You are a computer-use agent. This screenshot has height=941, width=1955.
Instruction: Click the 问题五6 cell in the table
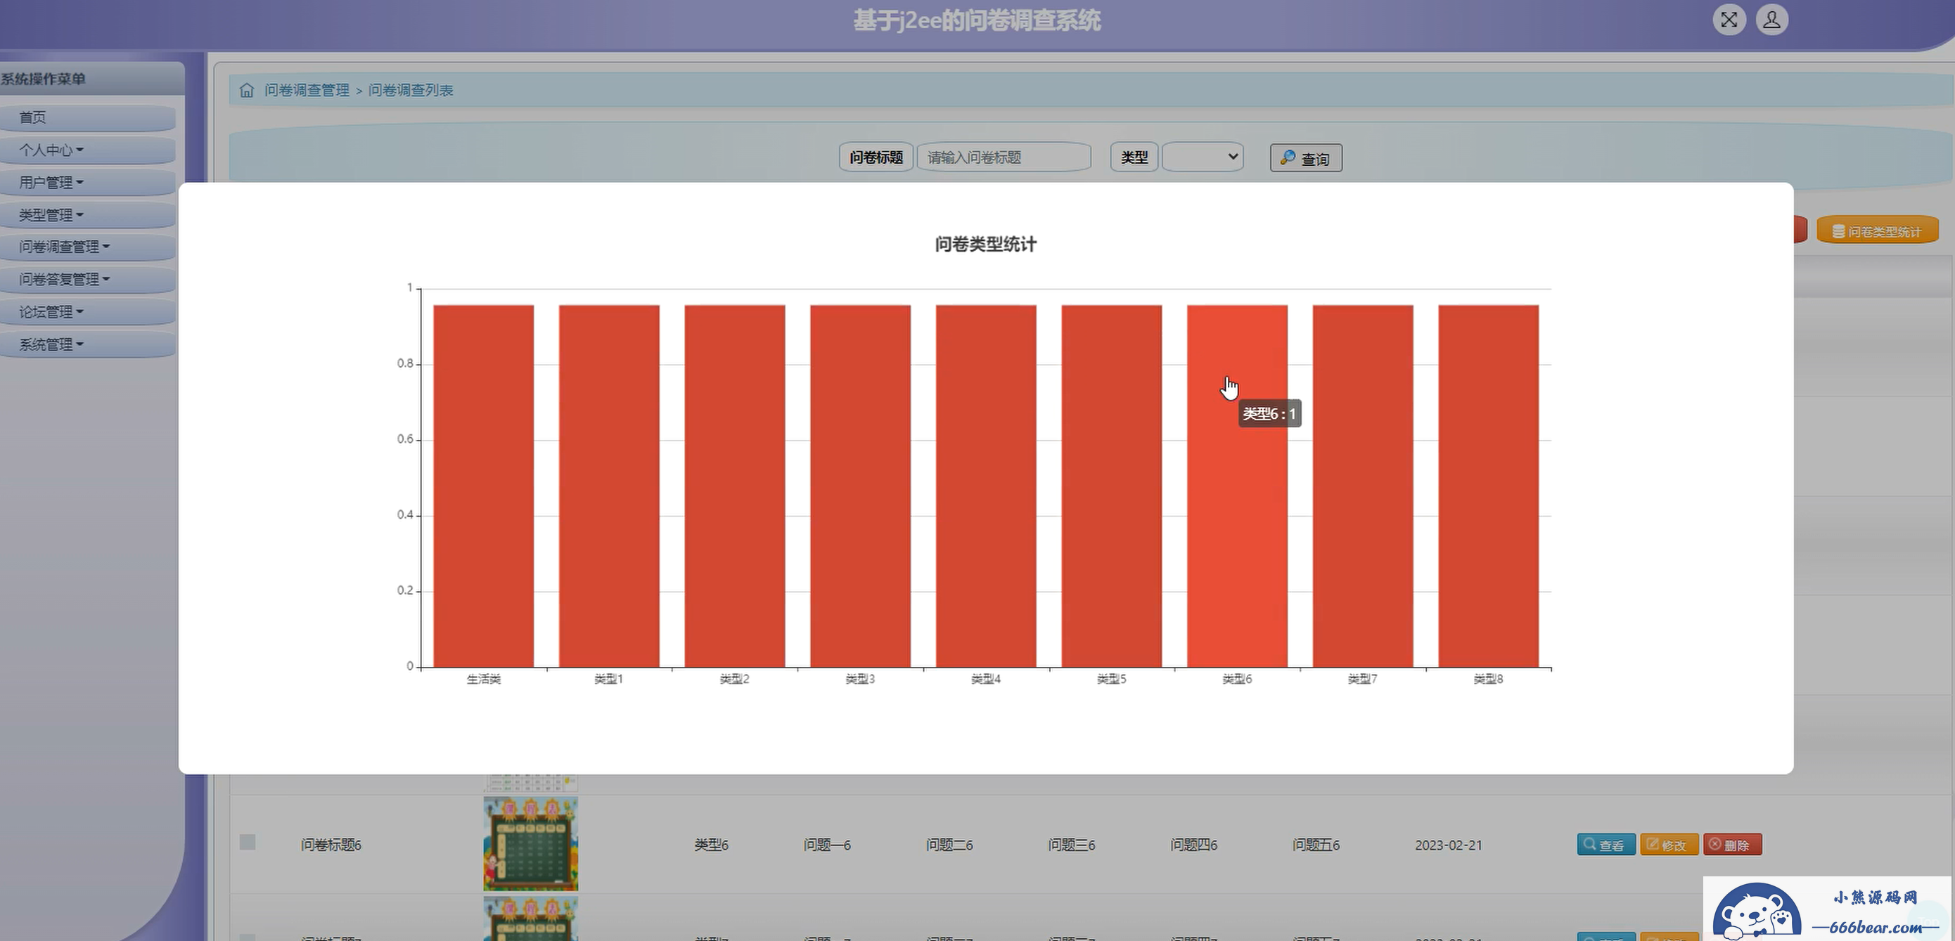tap(1316, 845)
